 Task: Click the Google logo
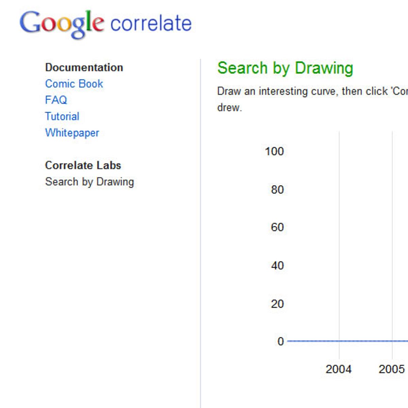pyautogui.click(x=62, y=23)
